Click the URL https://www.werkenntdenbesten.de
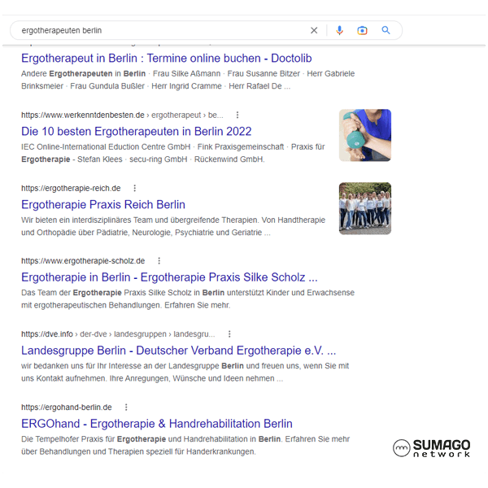 [x=83, y=115]
